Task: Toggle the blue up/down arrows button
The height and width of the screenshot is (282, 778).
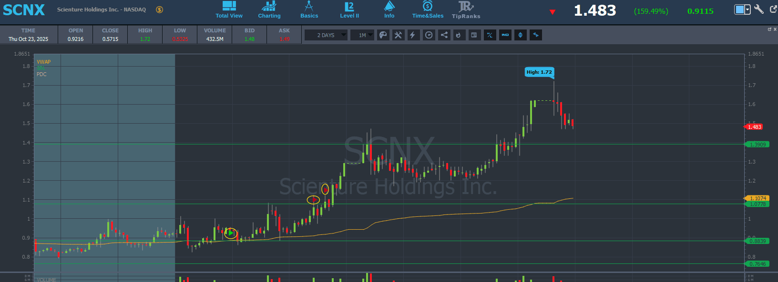Action: (520, 35)
